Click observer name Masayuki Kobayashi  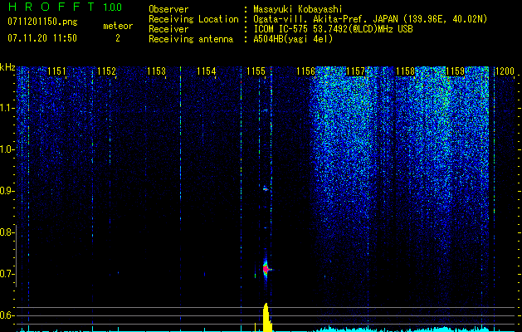297,9
